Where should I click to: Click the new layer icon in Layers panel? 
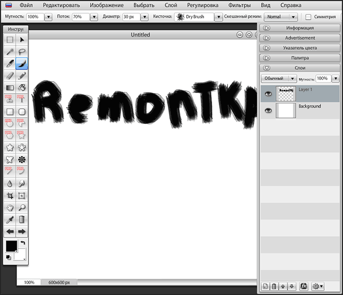click(x=265, y=286)
